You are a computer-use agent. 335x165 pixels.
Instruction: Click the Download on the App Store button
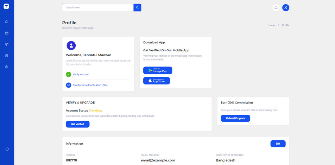157,81
